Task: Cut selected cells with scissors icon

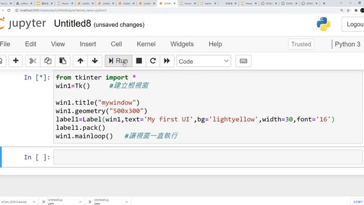Action: point(33,61)
